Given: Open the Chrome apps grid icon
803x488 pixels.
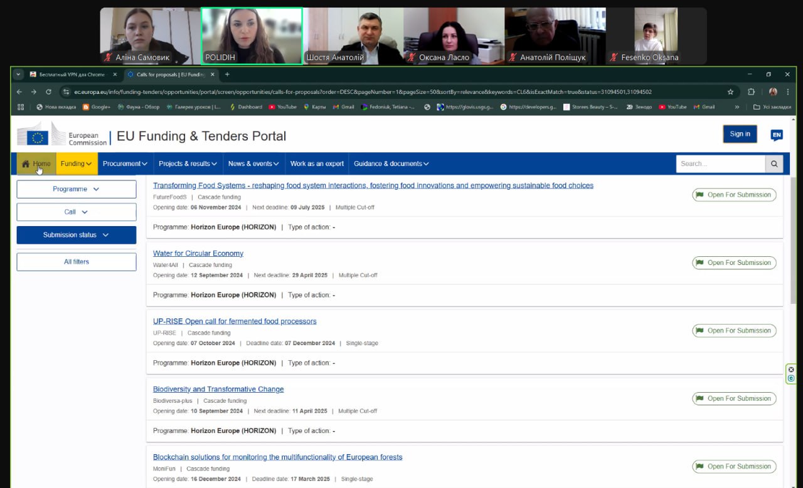Looking at the screenshot, I should (x=21, y=107).
